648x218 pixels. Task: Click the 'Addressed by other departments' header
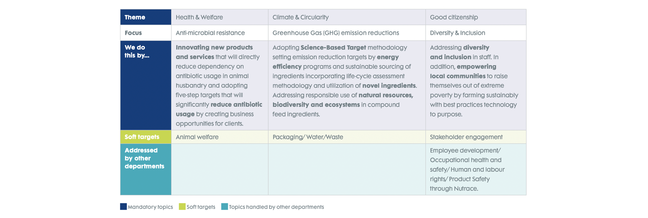pos(146,170)
